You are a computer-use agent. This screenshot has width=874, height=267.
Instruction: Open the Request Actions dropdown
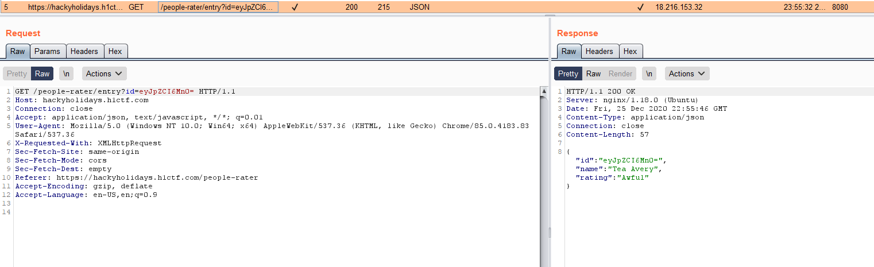pyautogui.click(x=105, y=73)
